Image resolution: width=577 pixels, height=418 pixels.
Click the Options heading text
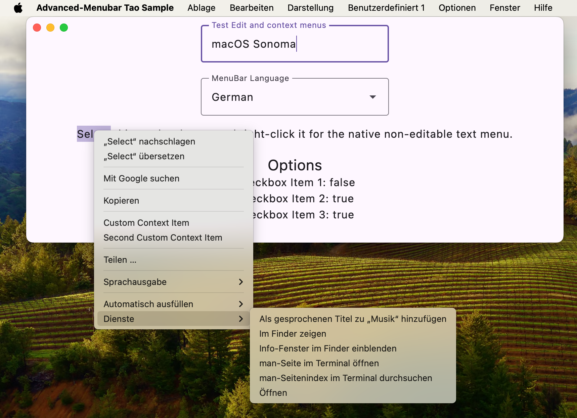point(295,165)
